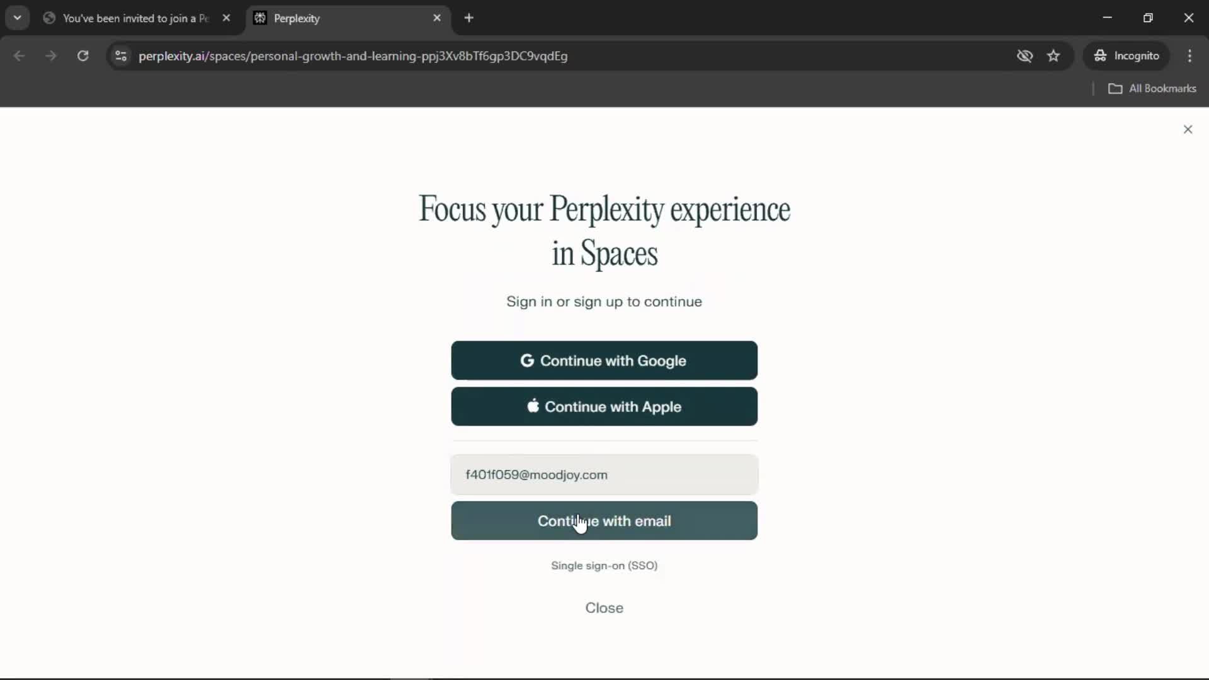The width and height of the screenshot is (1209, 680).
Task: Expand the tab search dropdown
Action: (18, 18)
